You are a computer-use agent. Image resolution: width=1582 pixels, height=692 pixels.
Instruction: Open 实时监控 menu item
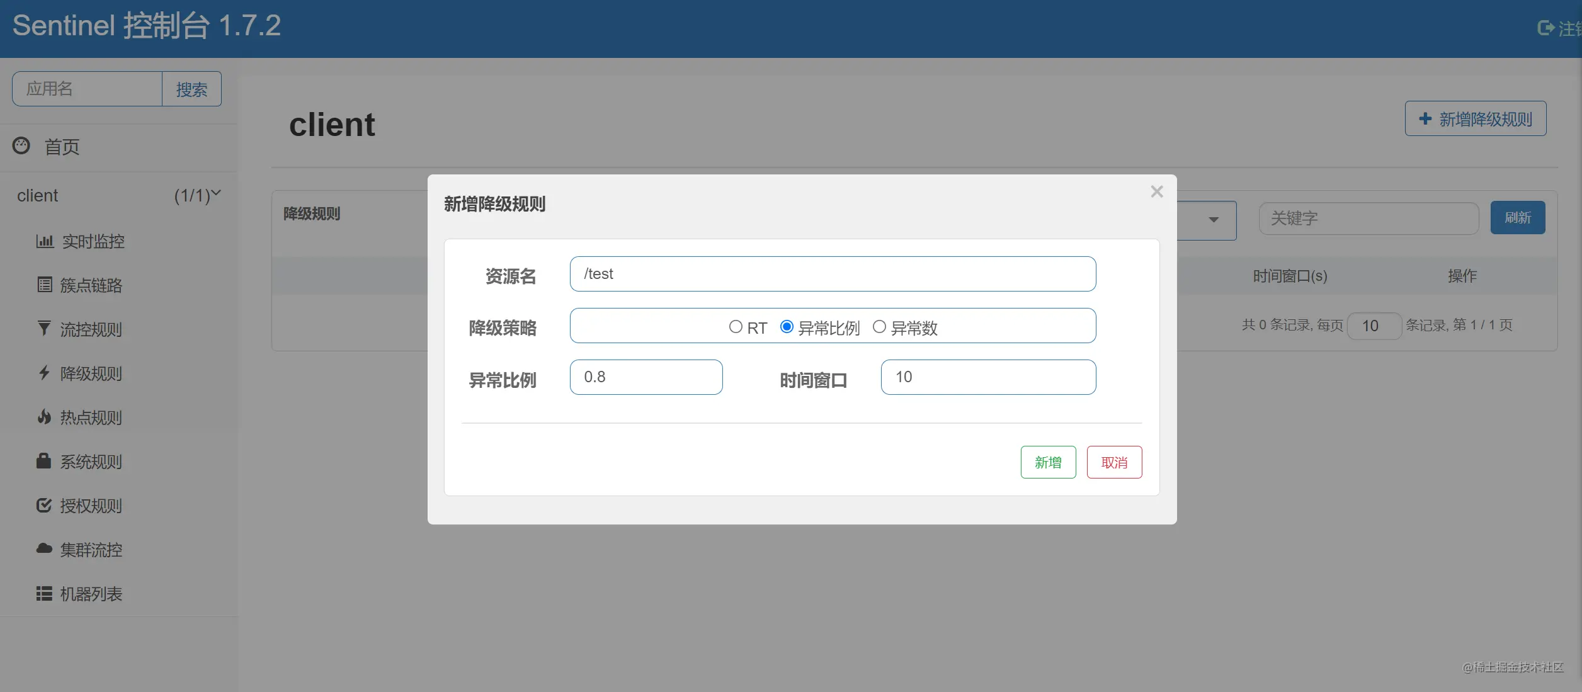click(93, 241)
